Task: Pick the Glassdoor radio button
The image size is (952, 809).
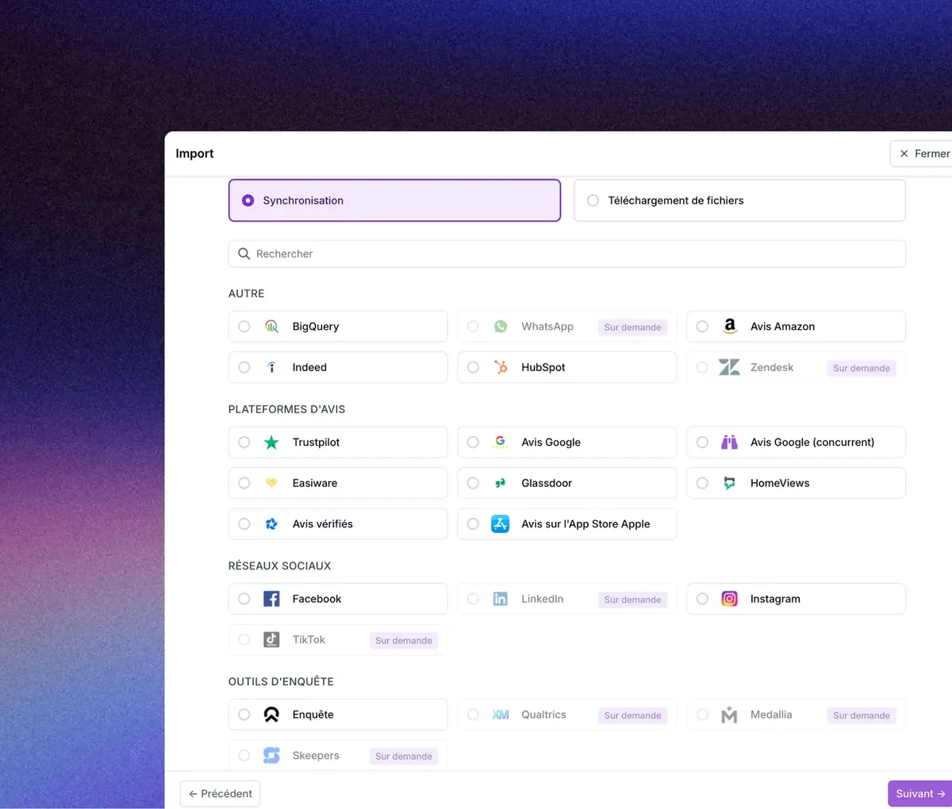Action: tap(473, 483)
